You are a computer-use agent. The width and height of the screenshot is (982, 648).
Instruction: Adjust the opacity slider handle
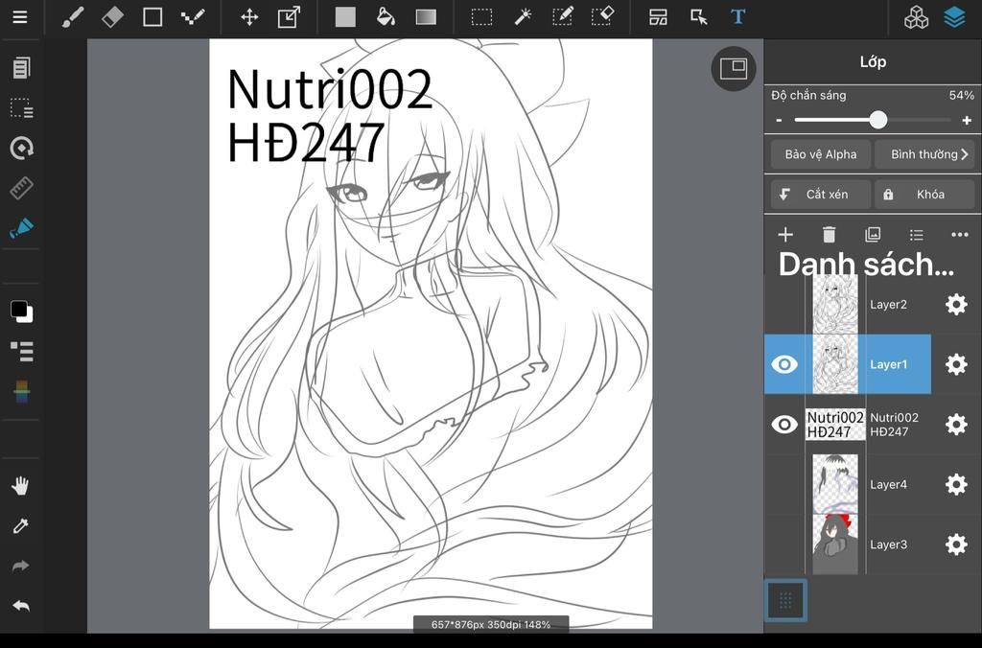click(878, 120)
